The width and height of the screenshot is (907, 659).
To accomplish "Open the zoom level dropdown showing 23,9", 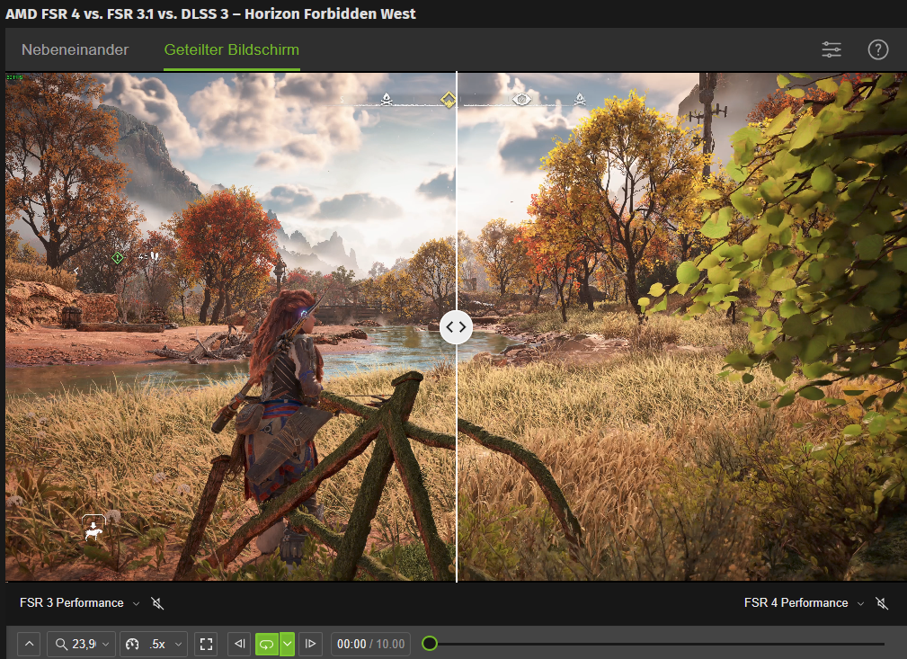I will click(81, 644).
